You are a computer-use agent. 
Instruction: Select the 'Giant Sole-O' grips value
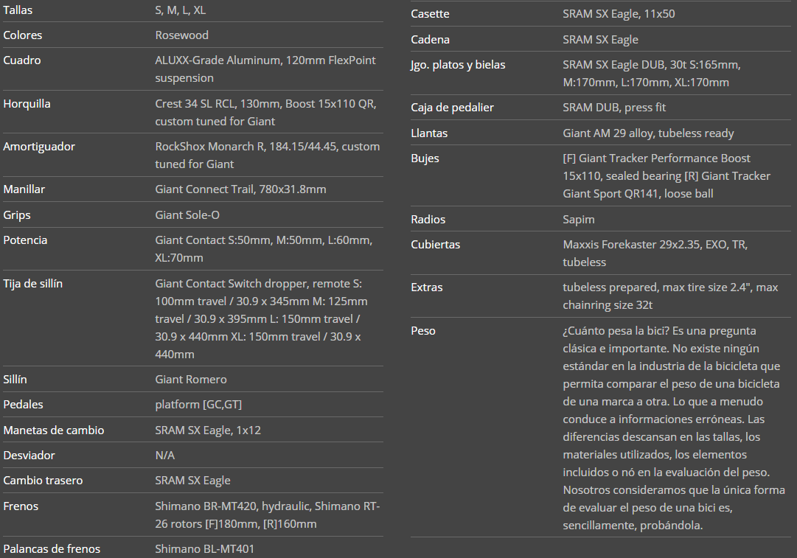[187, 215]
